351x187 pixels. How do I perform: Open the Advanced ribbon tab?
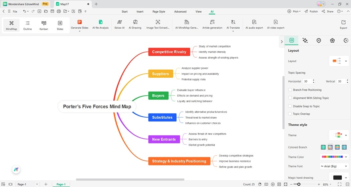coord(180,12)
